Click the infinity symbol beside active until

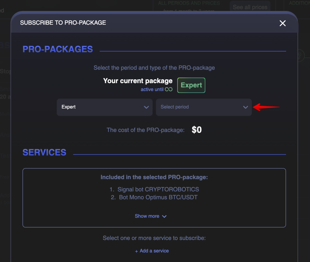pyautogui.click(x=169, y=89)
